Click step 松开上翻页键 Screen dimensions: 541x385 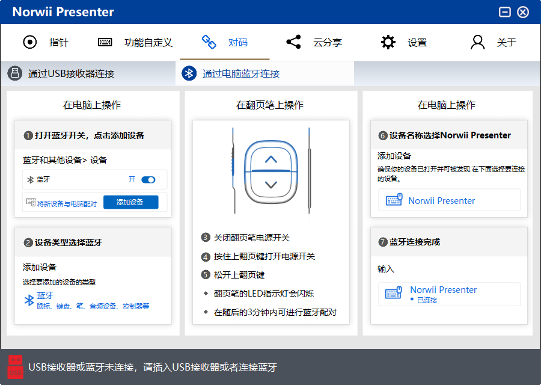point(239,275)
